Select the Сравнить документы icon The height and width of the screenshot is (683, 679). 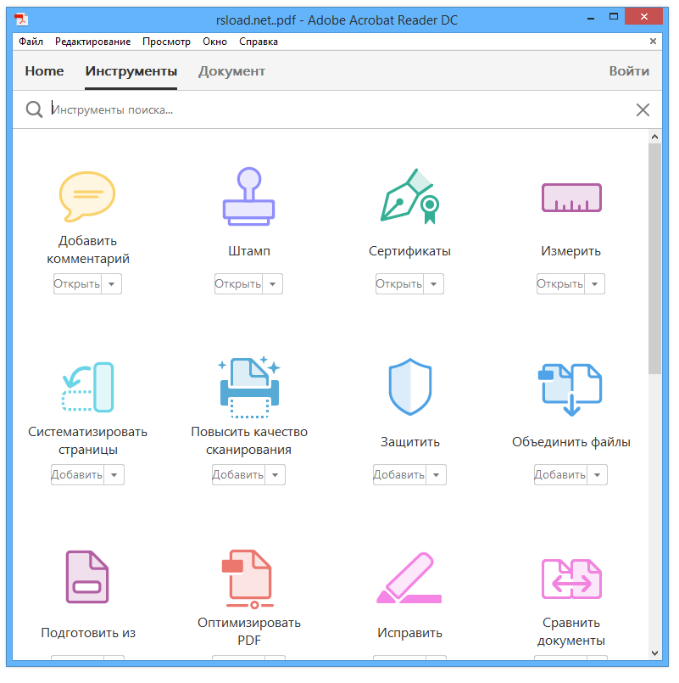[x=571, y=579]
